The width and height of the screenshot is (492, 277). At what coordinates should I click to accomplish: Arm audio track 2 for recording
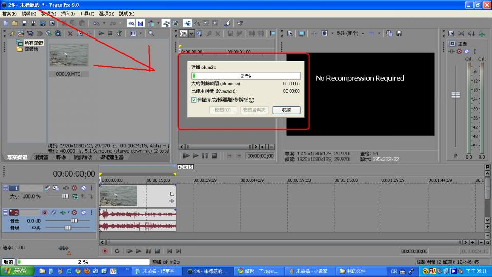[x=45, y=212]
